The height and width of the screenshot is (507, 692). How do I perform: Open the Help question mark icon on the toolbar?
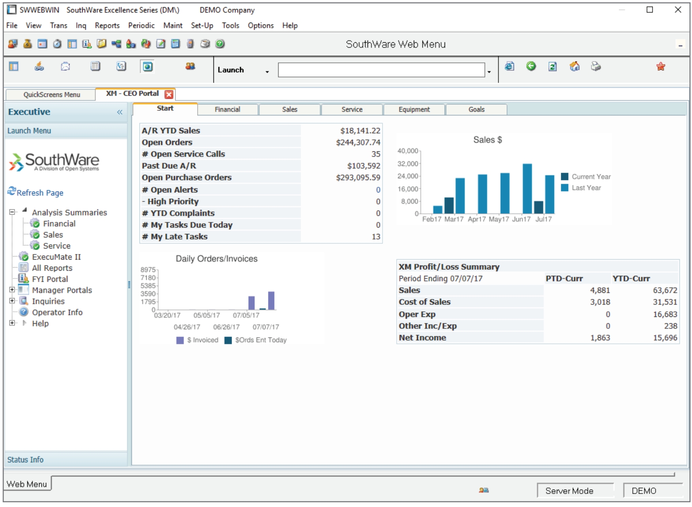point(219,44)
